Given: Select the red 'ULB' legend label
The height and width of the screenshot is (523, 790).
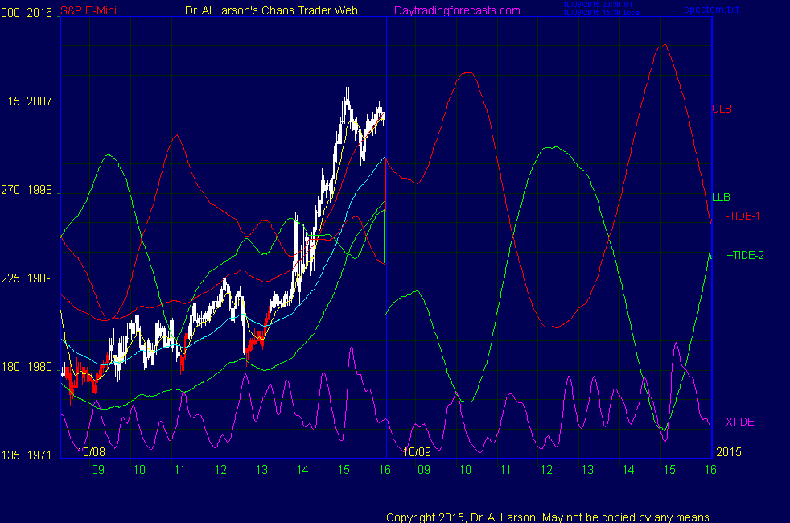Looking at the screenshot, I should 722,109.
